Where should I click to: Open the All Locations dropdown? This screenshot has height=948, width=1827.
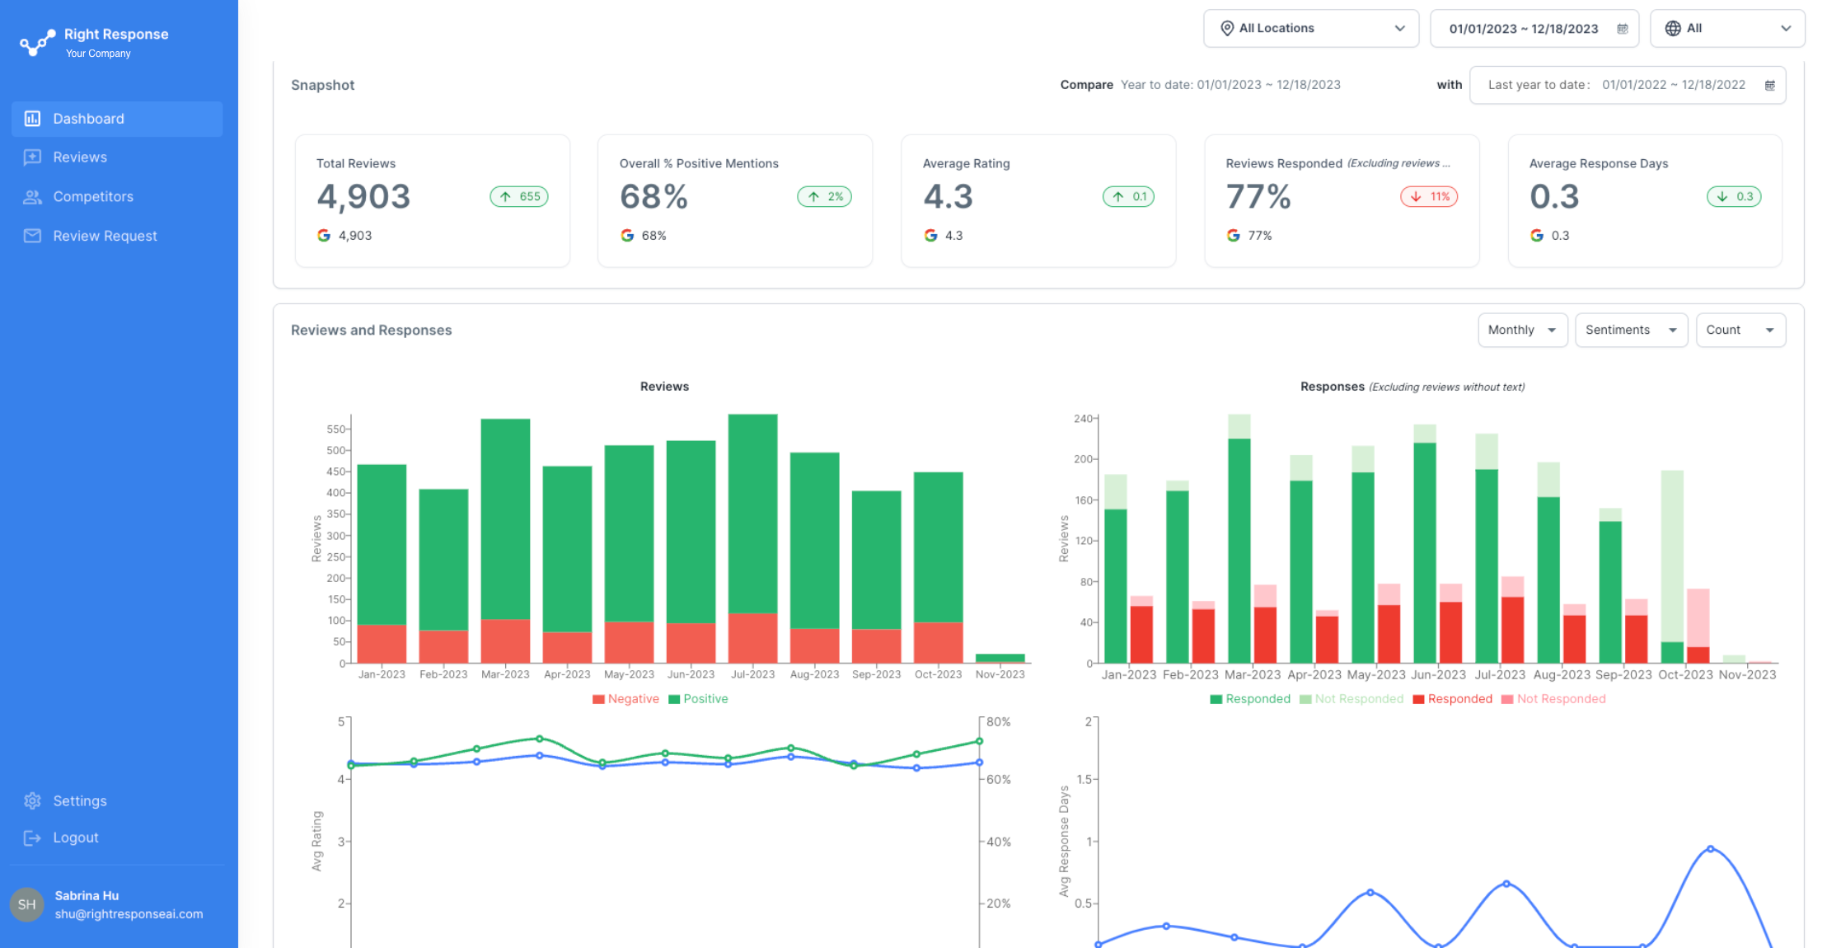(x=1310, y=28)
